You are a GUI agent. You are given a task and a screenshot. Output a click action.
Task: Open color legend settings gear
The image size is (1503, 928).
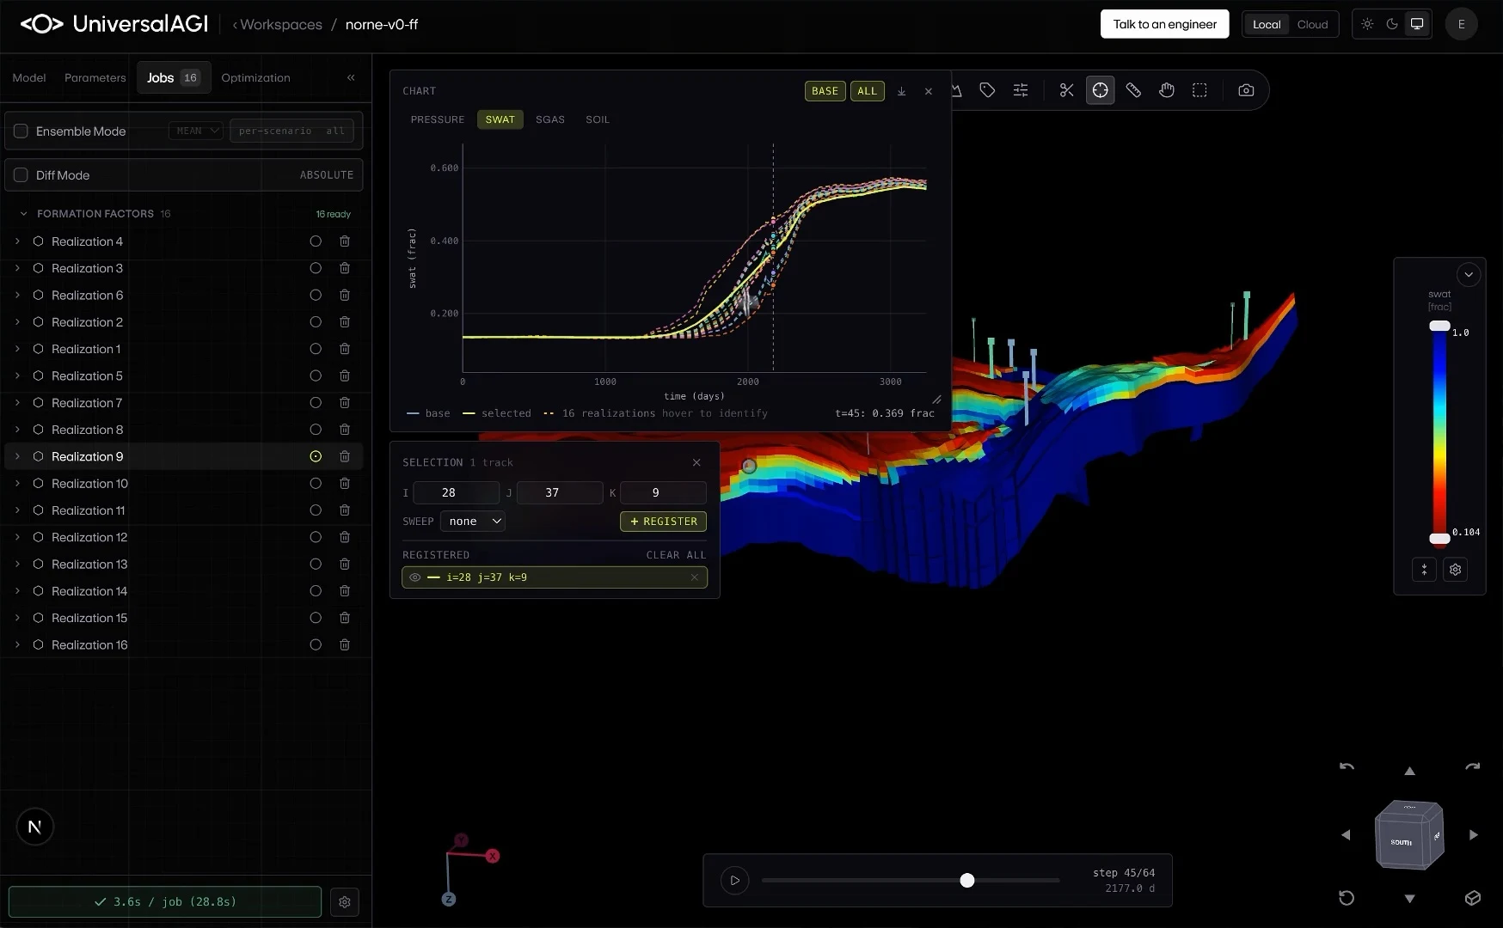click(x=1455, y=569)
